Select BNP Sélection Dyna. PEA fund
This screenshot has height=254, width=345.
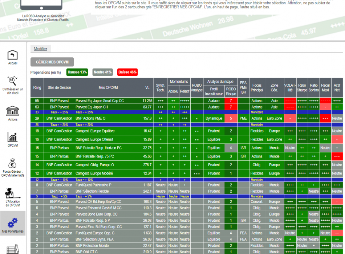point(95,239)
